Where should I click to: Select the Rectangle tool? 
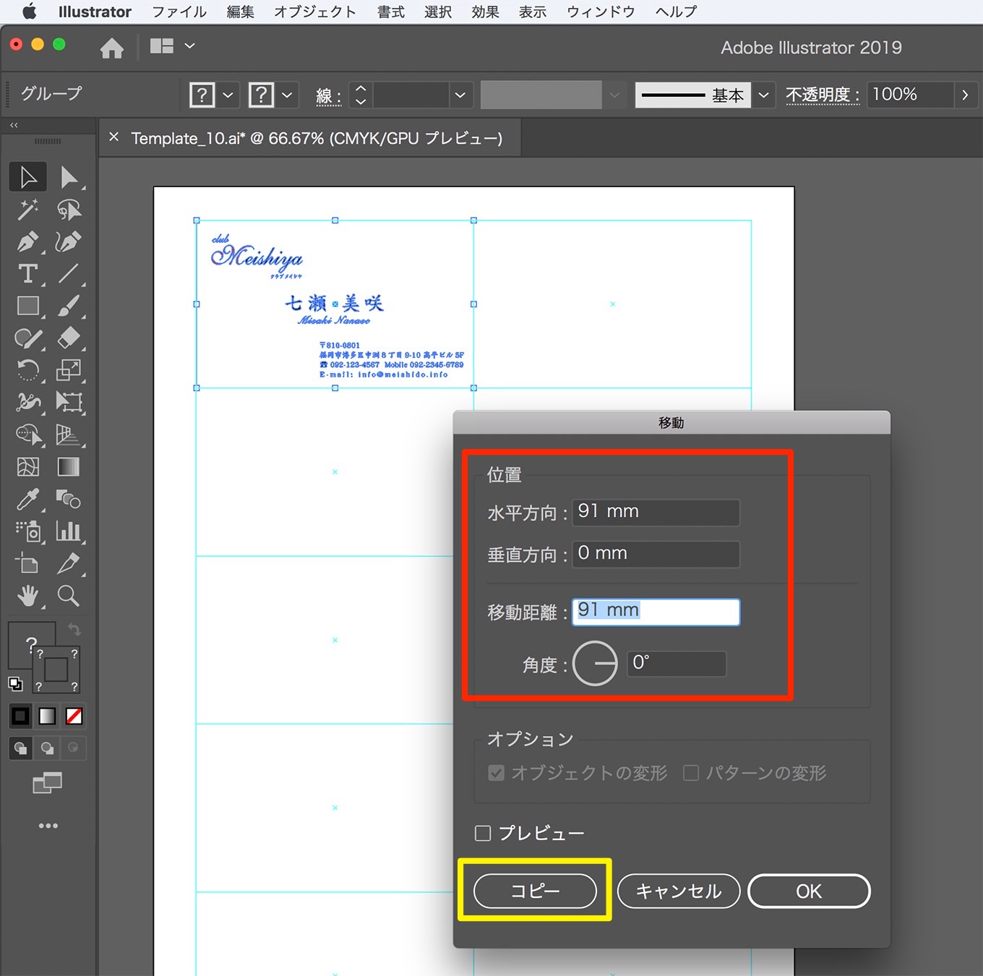coord(27,306)
